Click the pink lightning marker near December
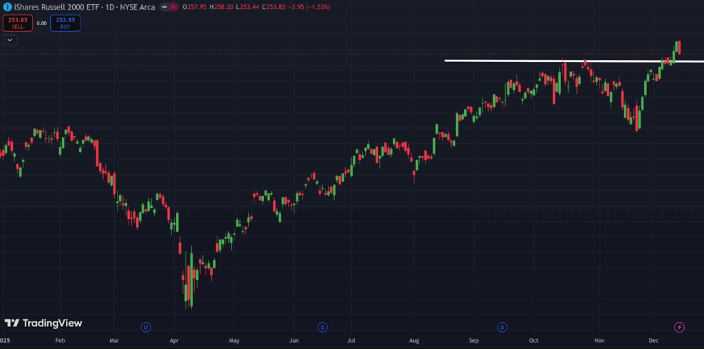The height and width of the screenshot is (349, 704). coord(679,327)
